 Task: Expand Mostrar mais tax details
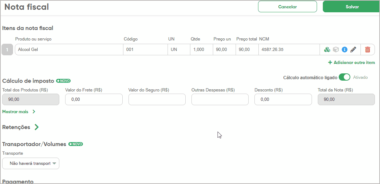coord(19,112)
